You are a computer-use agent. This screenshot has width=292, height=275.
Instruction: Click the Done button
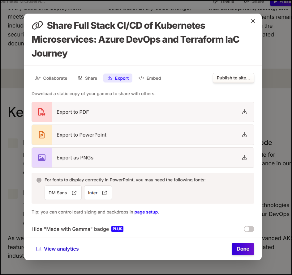pos(243,249)
